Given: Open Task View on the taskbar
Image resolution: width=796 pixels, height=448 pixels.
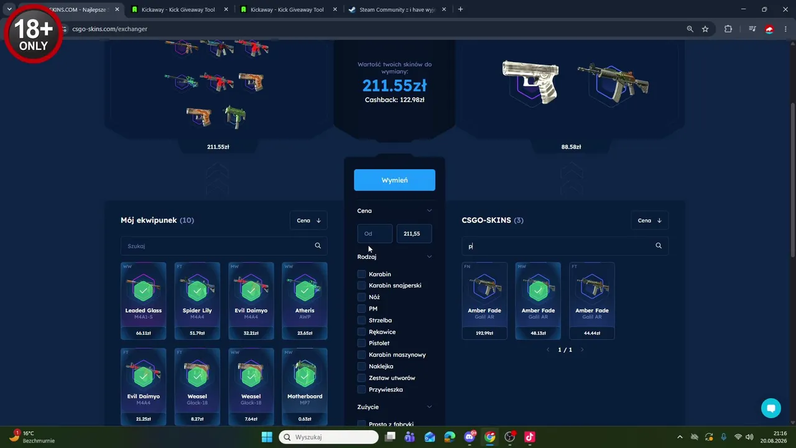Looking at the screenshot, I should [390, 437].
